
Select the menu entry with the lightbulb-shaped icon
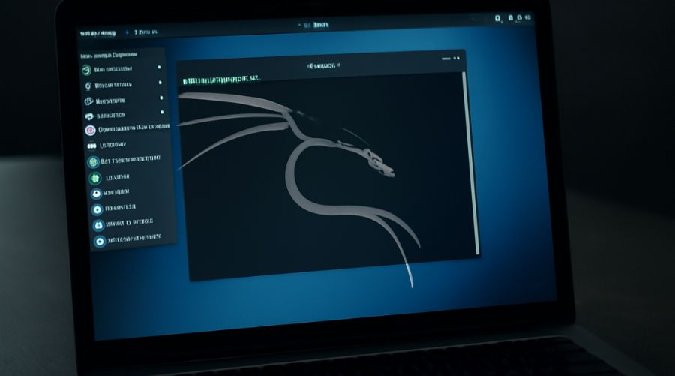(109, 86)
